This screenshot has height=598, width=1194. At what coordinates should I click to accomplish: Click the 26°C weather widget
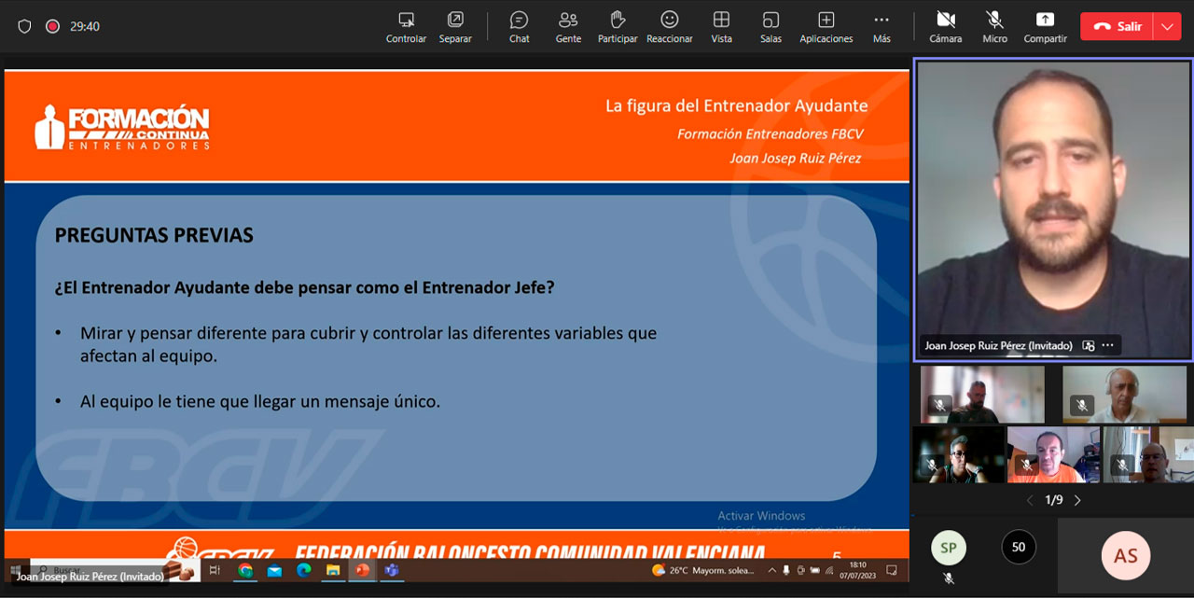click(x=703, y=570)
